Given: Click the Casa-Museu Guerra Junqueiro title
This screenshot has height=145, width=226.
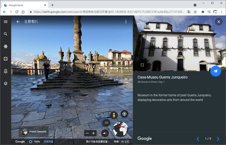Looking at the screenshot, I should tap(162, 77).
